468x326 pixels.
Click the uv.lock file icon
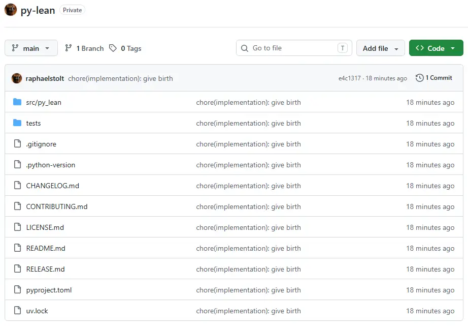pos(18,310)
